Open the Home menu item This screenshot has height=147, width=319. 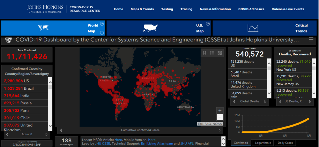[x=118, y=9]
